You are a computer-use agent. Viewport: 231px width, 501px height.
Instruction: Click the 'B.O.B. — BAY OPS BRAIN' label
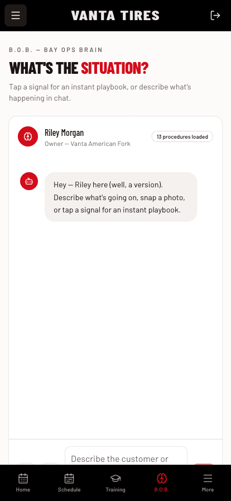(56, 50)
